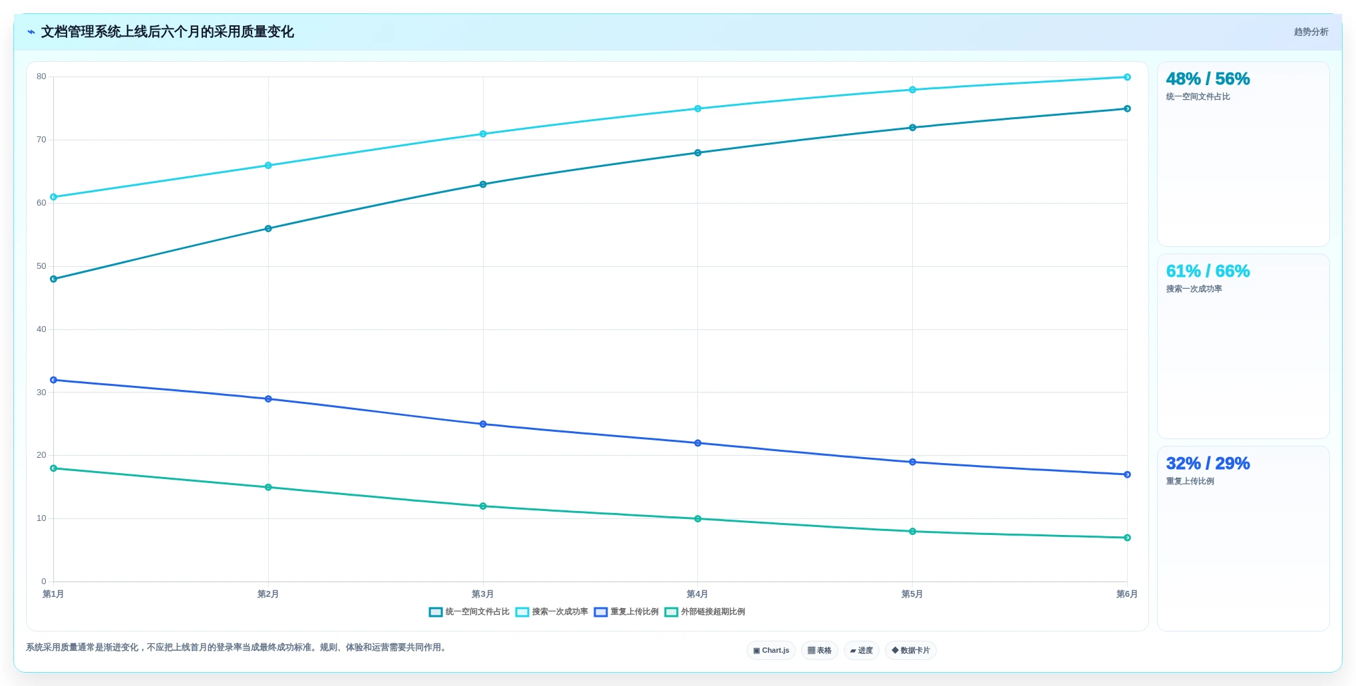
Task: Click the 搜索一次成功率 legend color box
Action: (522, 612)
